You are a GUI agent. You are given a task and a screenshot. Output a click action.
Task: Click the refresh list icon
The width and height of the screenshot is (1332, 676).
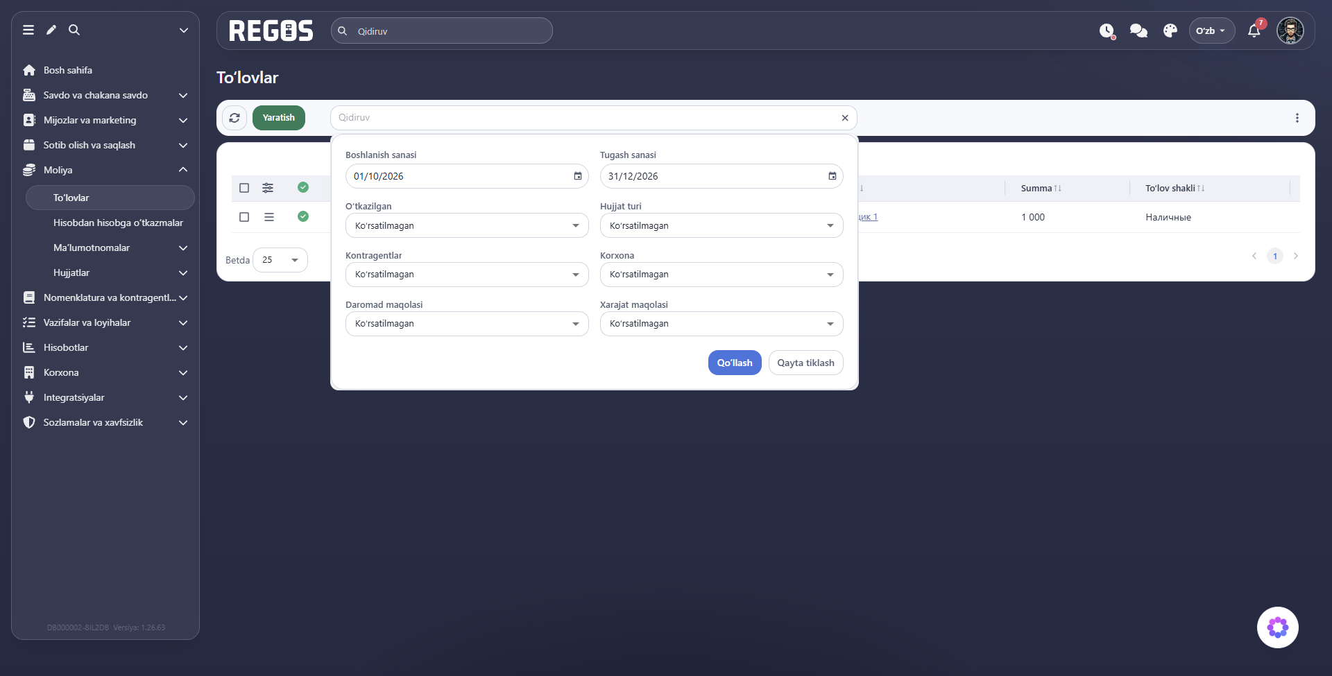click(234, 118)
